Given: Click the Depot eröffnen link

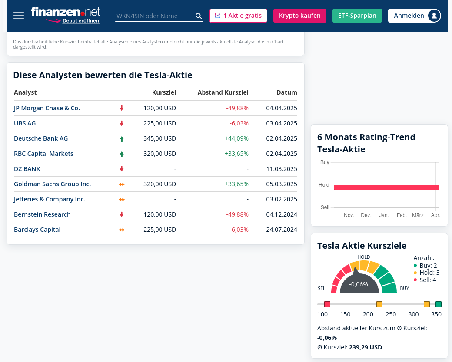Looking at the screenshot, I should [80, 21].
